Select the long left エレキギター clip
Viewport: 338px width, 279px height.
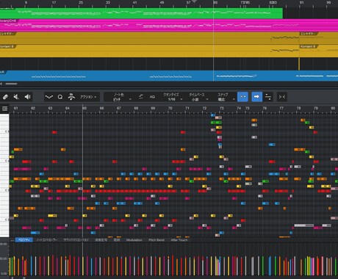tap(149, 38)
